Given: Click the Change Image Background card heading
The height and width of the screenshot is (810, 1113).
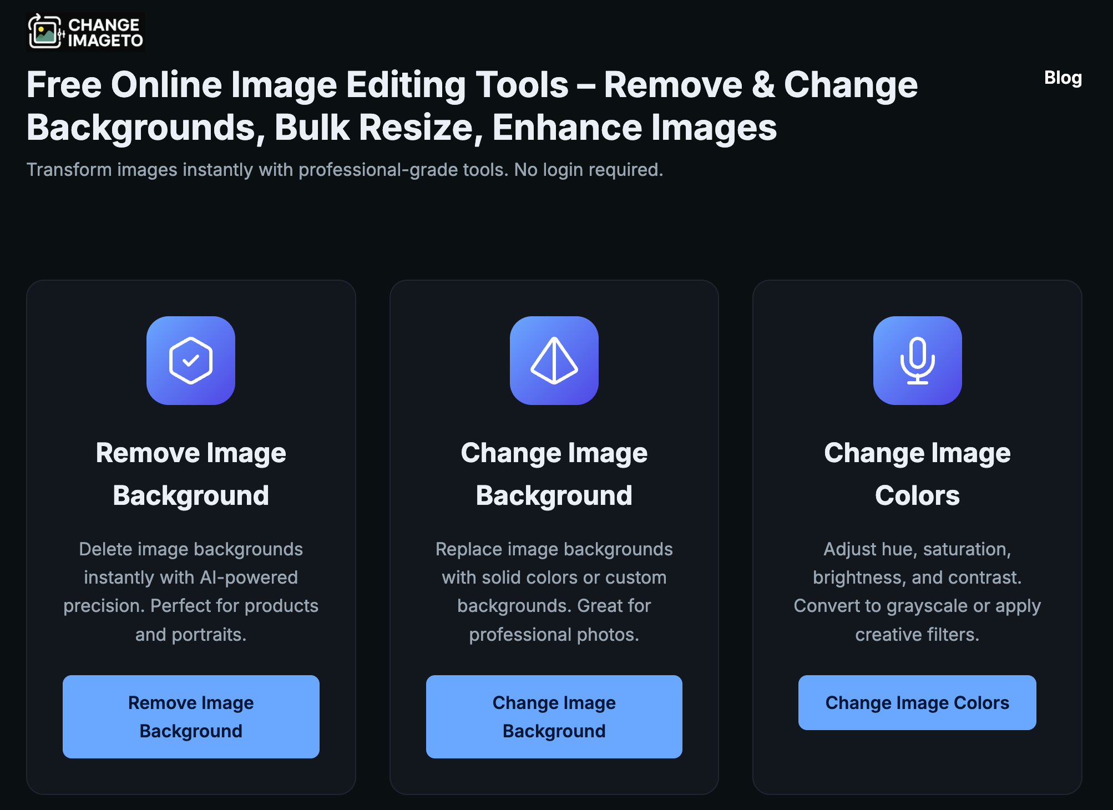Looking at the screenshot, I should [x=554, y=473].
